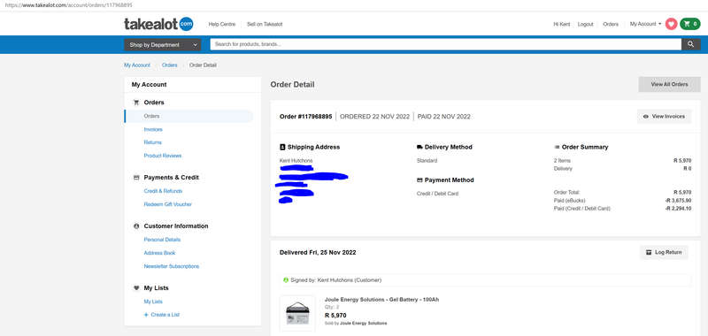Open the My Lists sidebar link
708x336 pixels.
(x=153, y=302)
